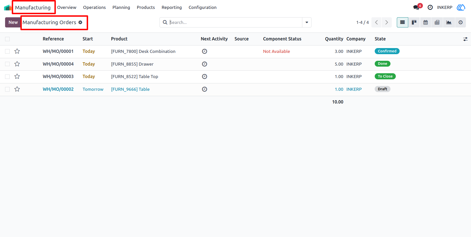Open optional columns adjust settings icon

tap(465, 39)
